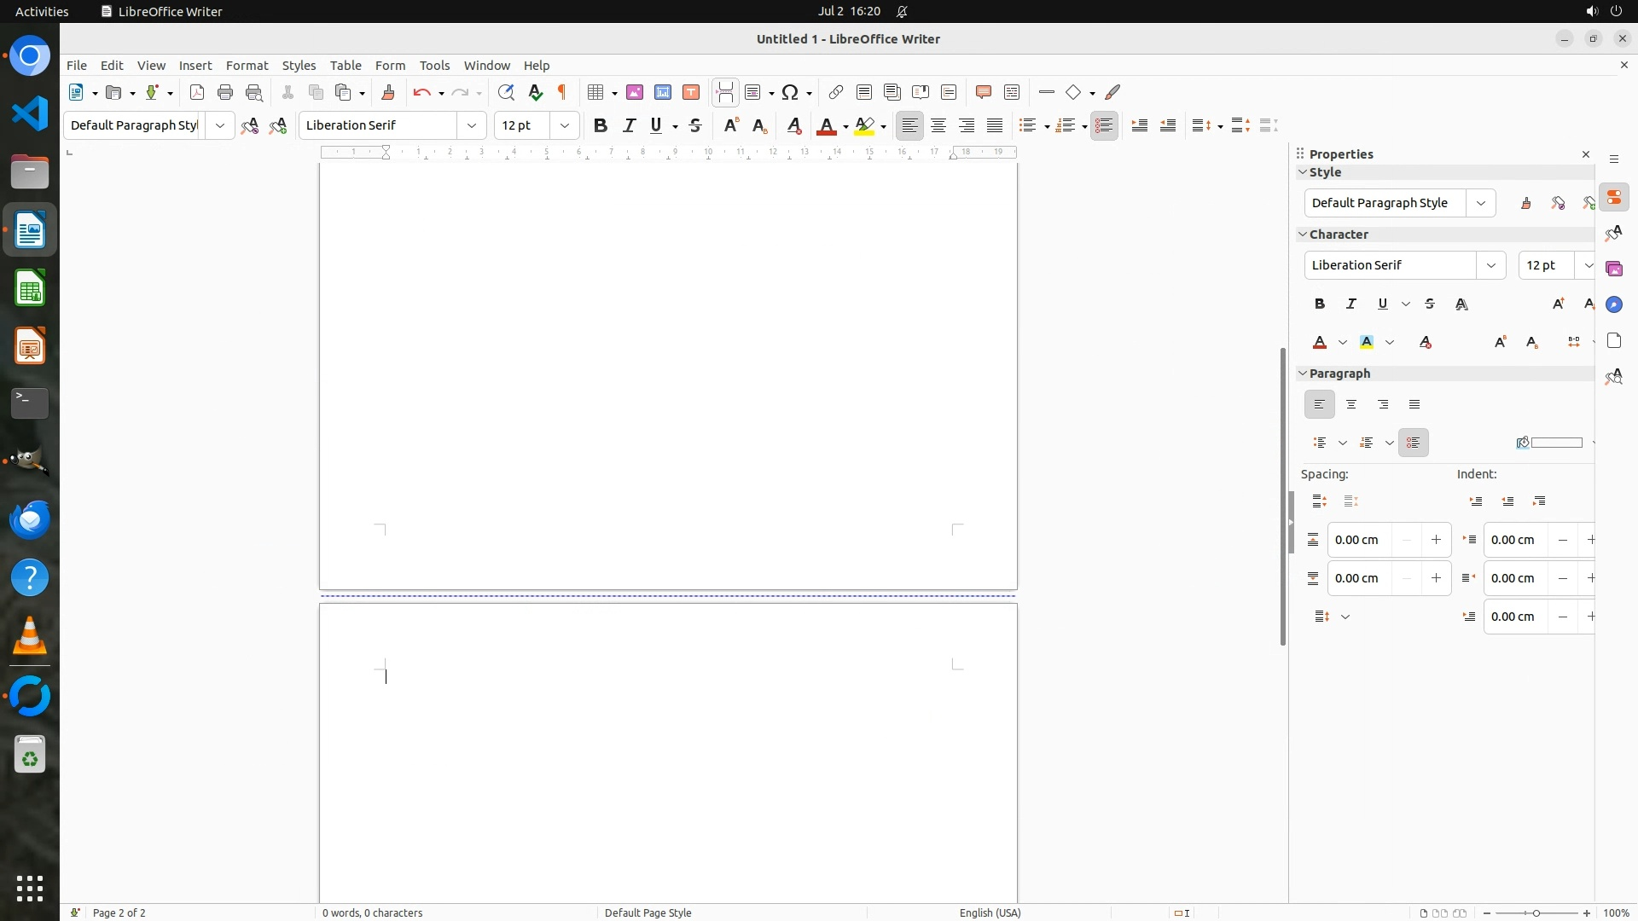Open the Liberation Serif font name dropdown in the toolbar

472,125
